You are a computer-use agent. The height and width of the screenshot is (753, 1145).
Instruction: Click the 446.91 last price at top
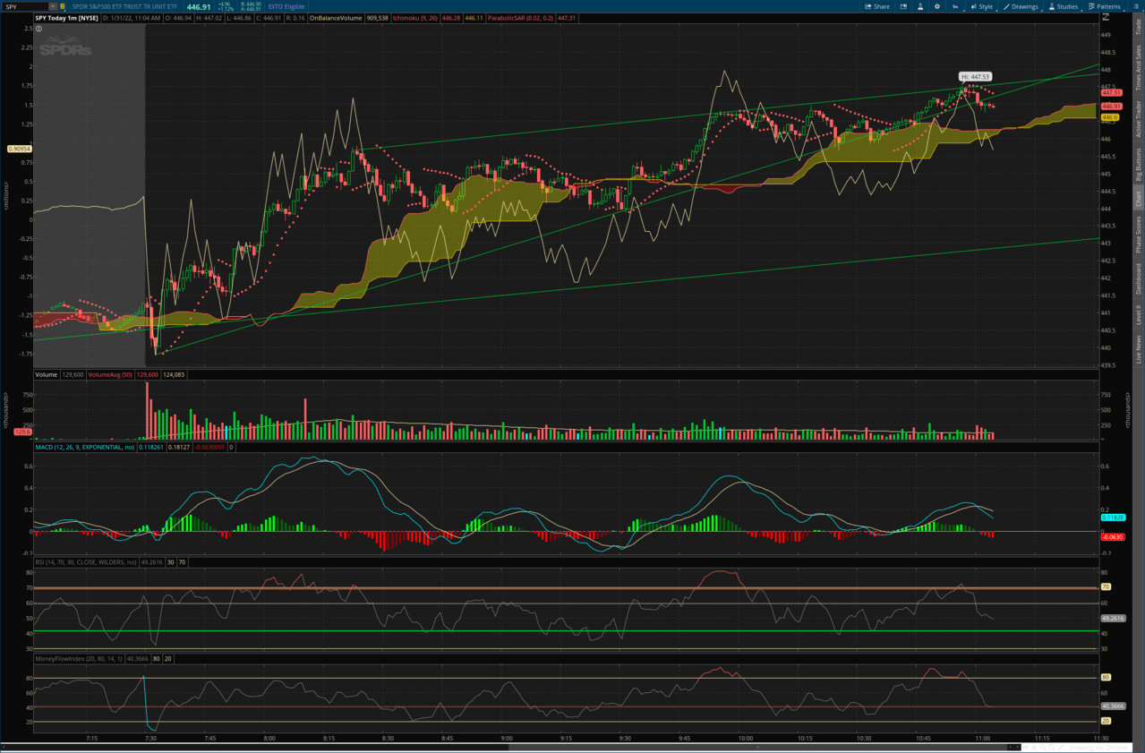[x=198, y=7]
